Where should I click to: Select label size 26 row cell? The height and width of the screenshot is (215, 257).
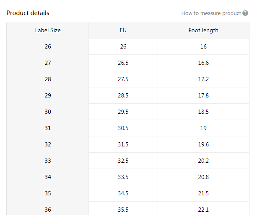point(48,46)
